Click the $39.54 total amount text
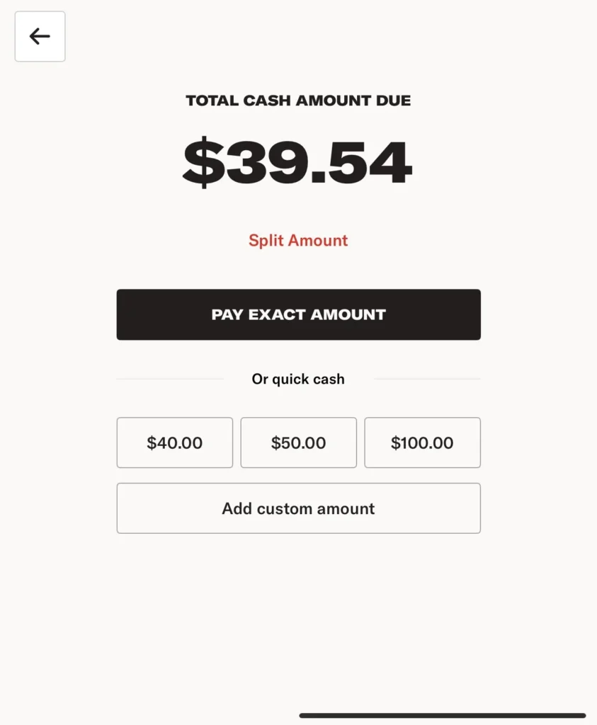The width and height of the screenshot is (597, 725). (x=298, y=163)
